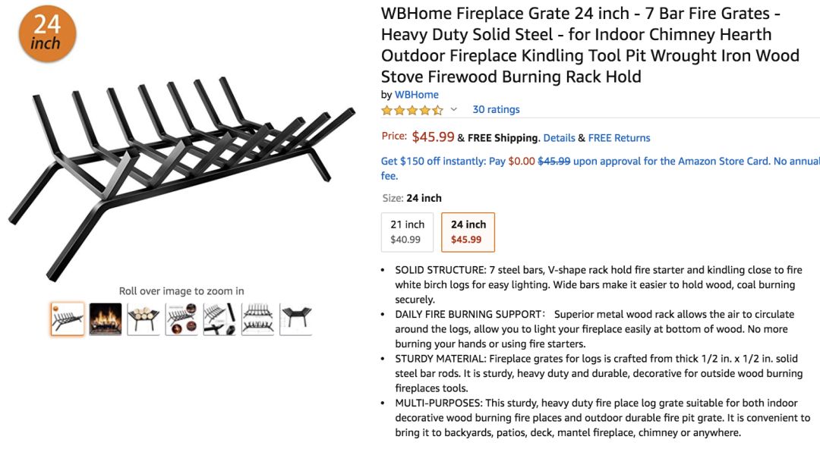Expand the star rating breakdown arrow
This screenshot has width=820, height=452.
(x=454, y=110)
